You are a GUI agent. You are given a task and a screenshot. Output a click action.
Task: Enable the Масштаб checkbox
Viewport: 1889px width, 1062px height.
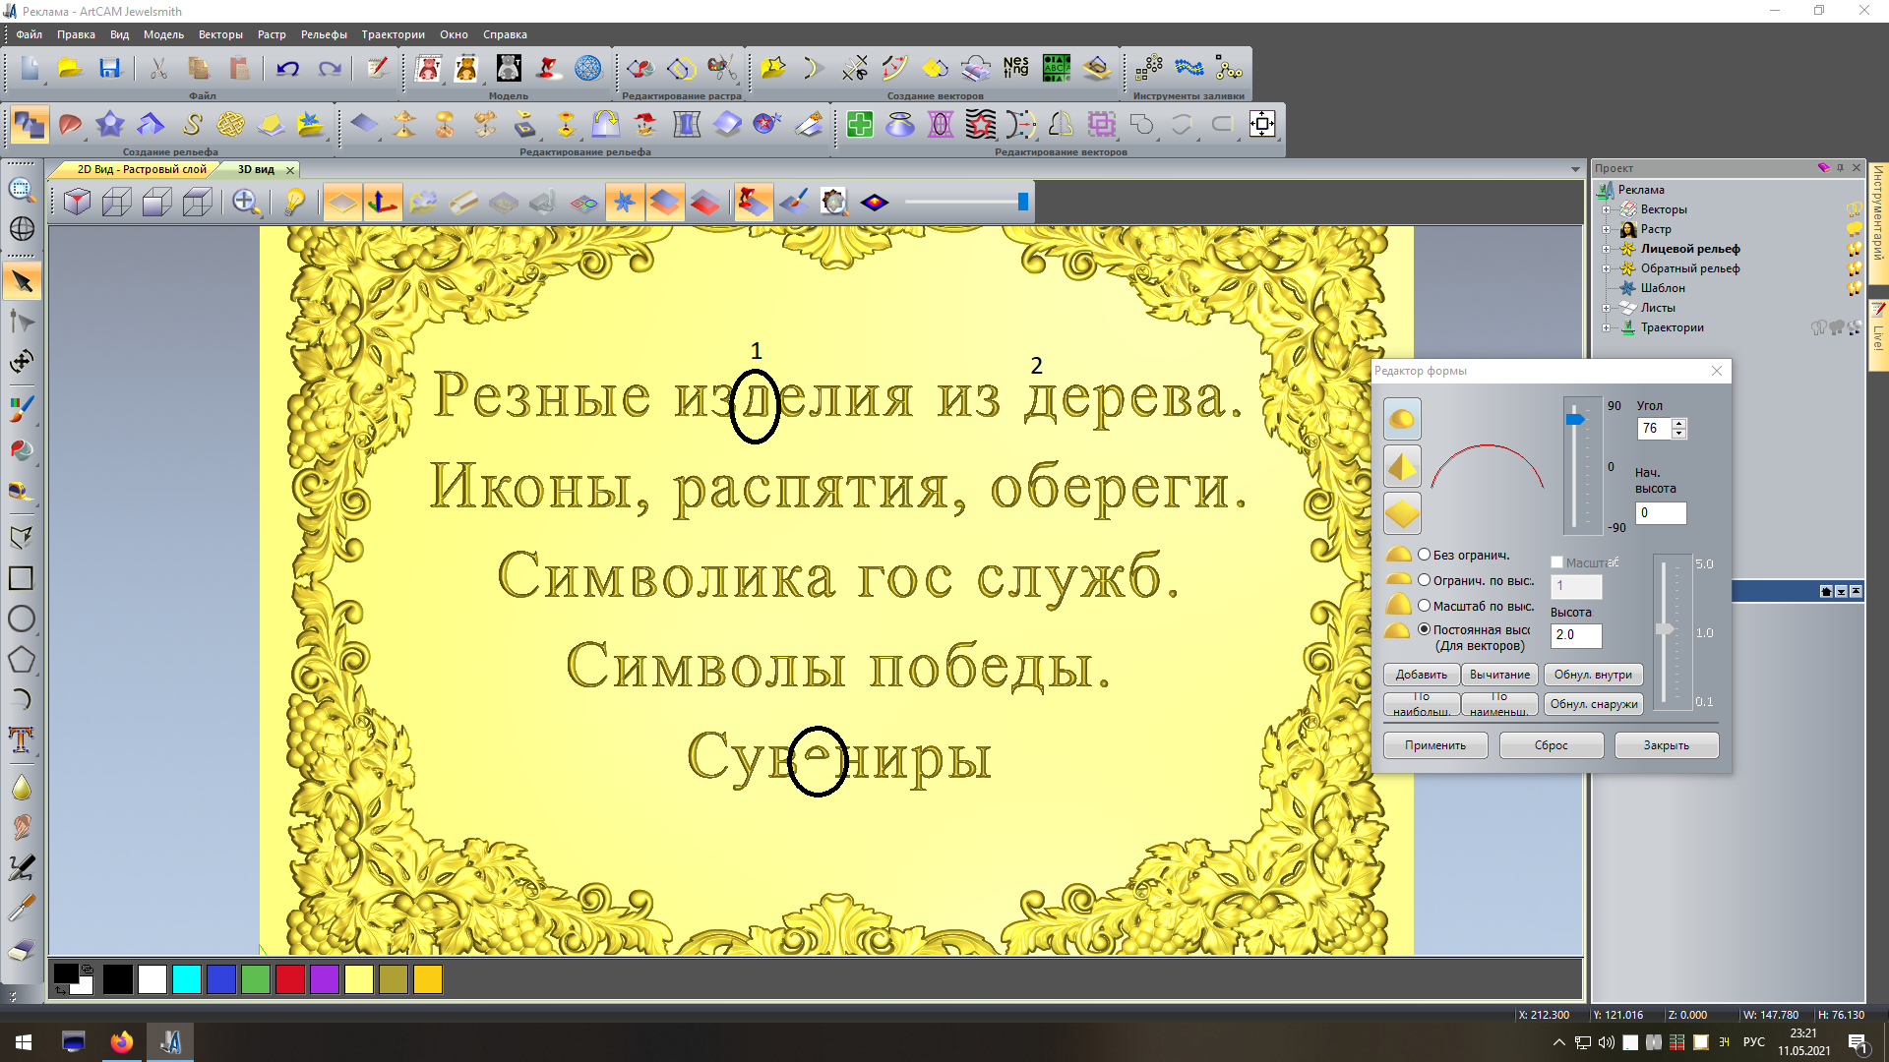click(1556, 562)
